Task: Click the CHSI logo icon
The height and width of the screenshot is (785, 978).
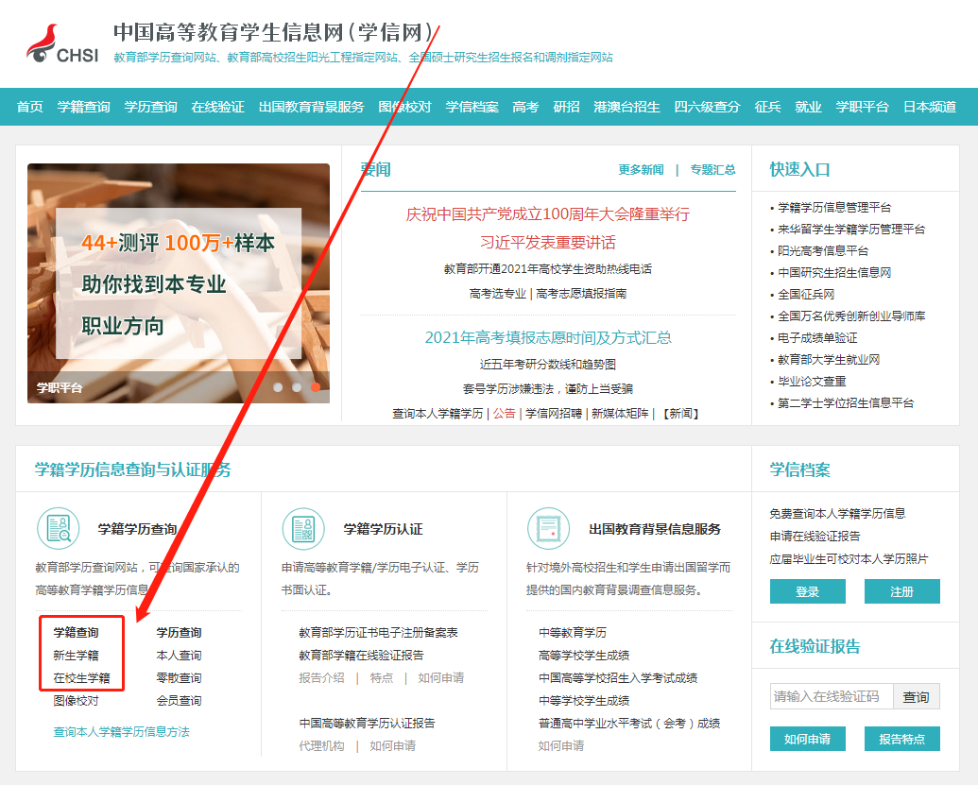Action: pos(62,43)
